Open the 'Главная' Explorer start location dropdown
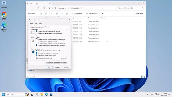This screenshot has width=172, height=97. click(x=56, y=27)
